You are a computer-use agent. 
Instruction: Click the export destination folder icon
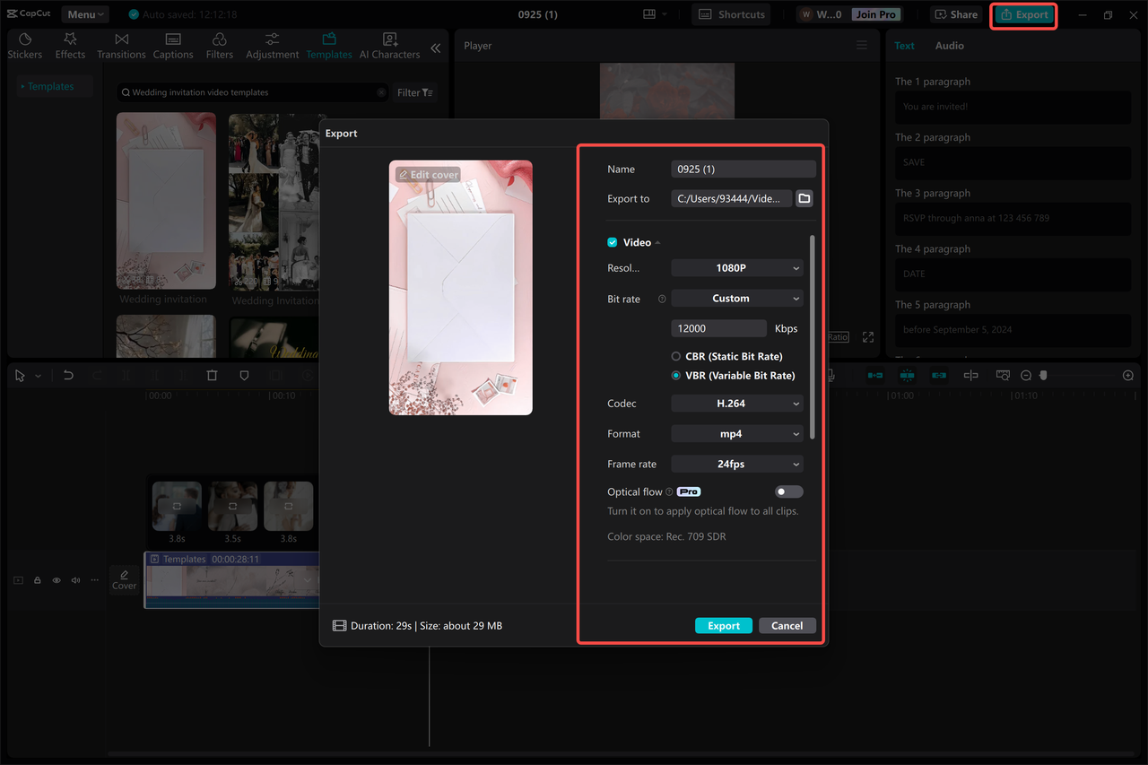tap(804, 198)
